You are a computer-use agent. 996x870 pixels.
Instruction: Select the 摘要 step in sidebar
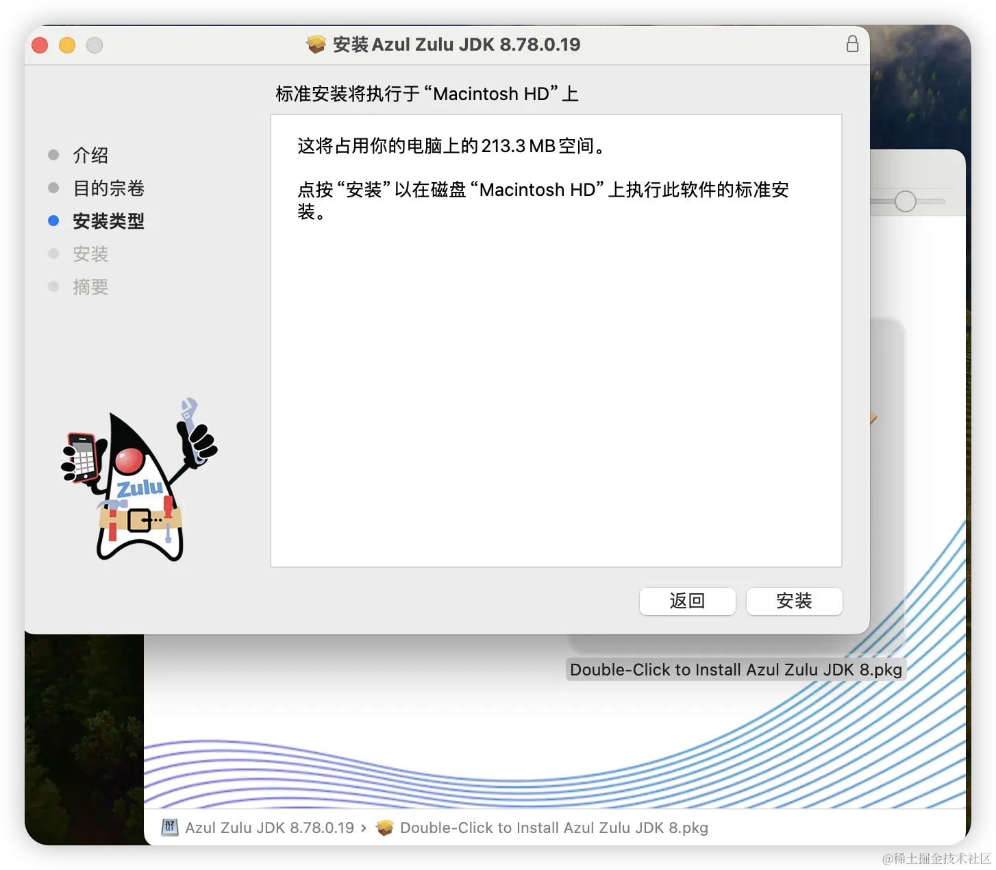click(90, 286)
